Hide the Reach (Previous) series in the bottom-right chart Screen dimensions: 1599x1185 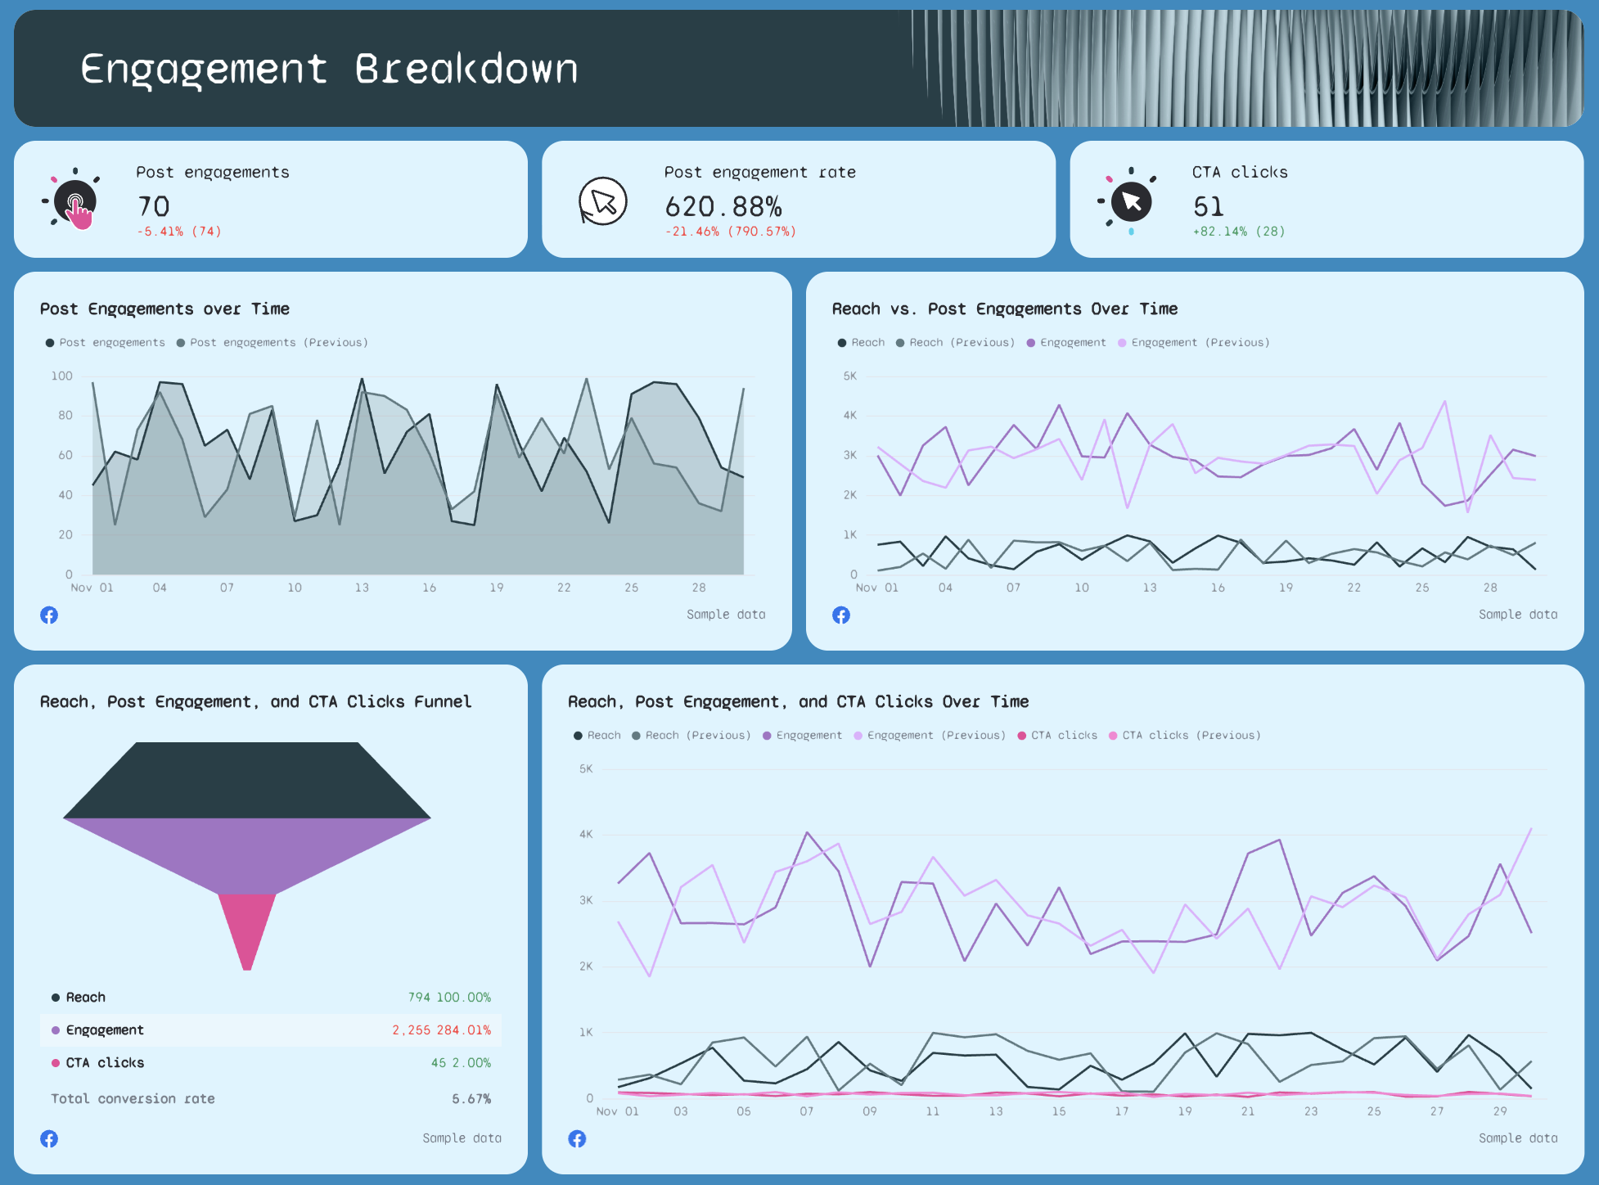pos(691,735)
